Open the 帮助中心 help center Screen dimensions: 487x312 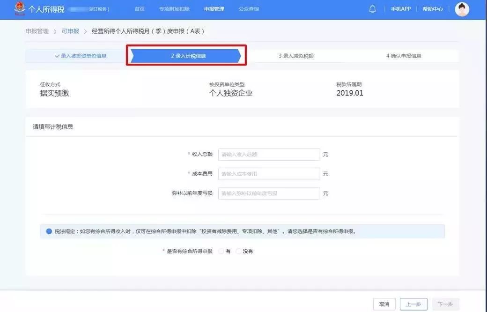click(432, 9)
